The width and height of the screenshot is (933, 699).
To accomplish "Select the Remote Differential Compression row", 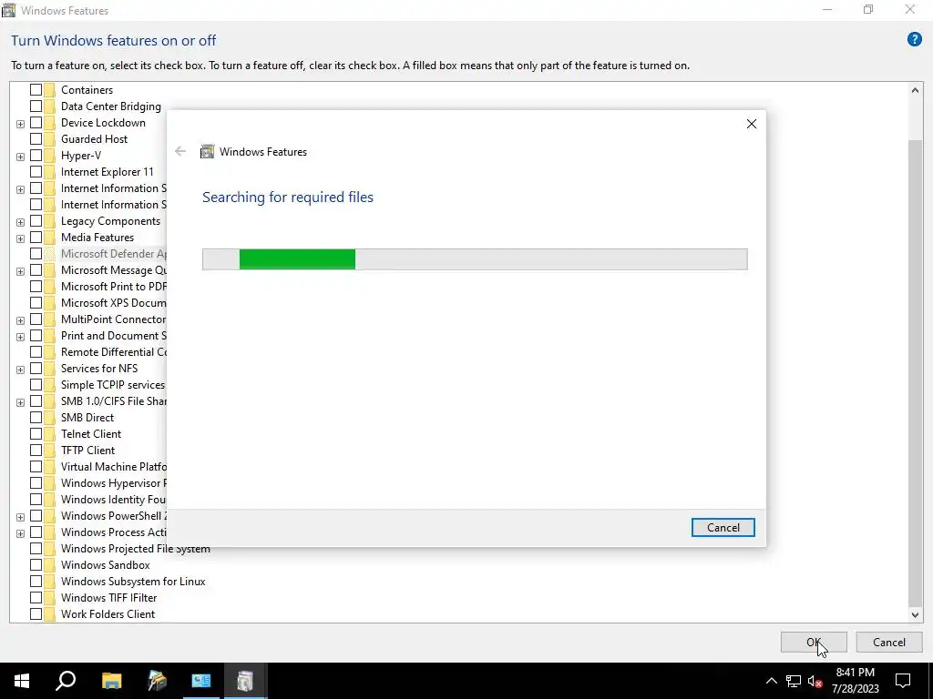I will [x=113, y=352].
